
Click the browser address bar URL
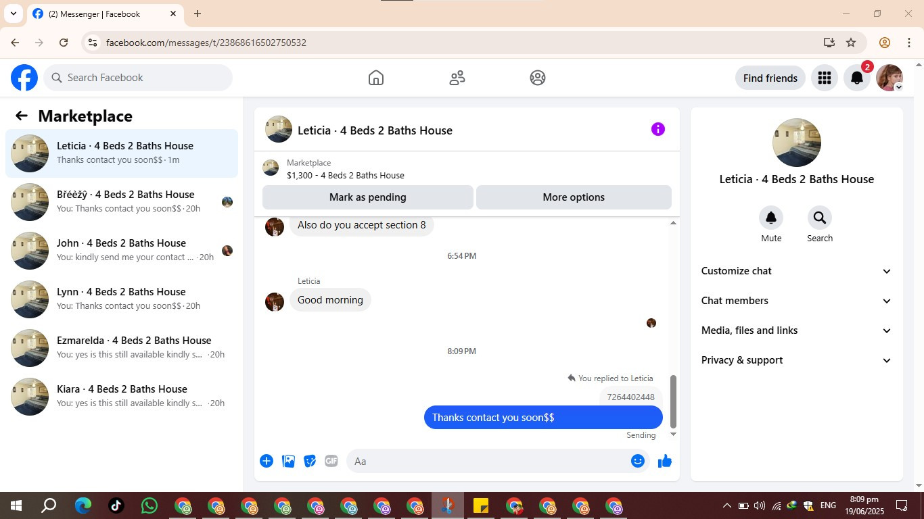(206, 43)
